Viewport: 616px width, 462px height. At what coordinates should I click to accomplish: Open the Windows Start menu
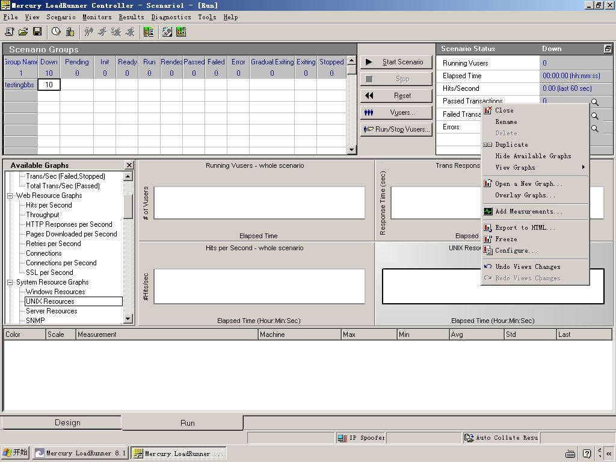15,452
